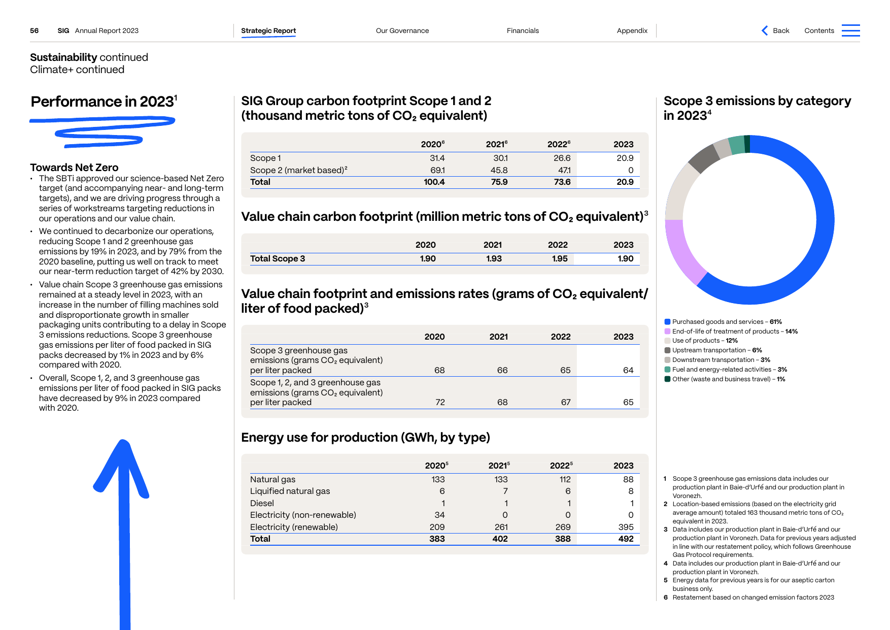Image resolution: width=890 pixels, height=630 pixels.
Task: Open the Strategic Report tab
Action: (268, 30)
